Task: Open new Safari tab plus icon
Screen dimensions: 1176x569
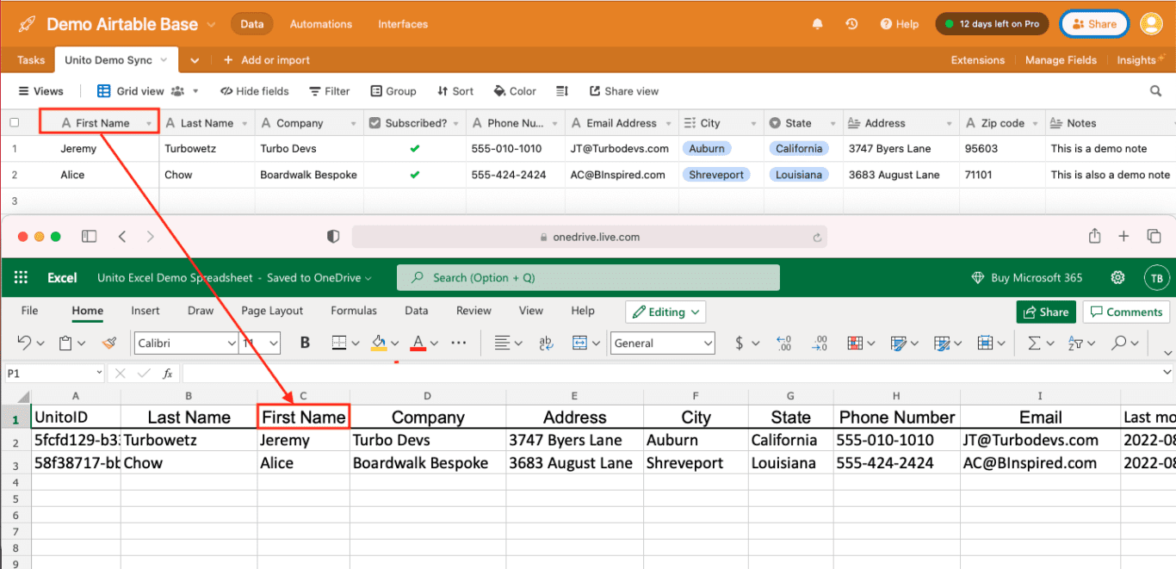Action: point(1123,236)
